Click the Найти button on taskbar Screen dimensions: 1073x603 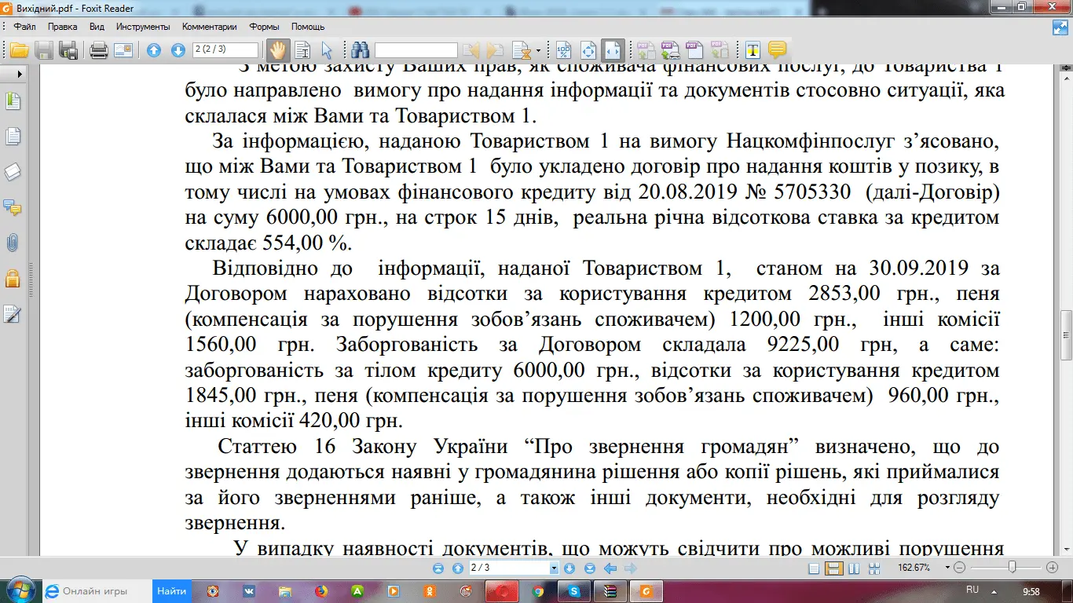(x=171, y=590)
